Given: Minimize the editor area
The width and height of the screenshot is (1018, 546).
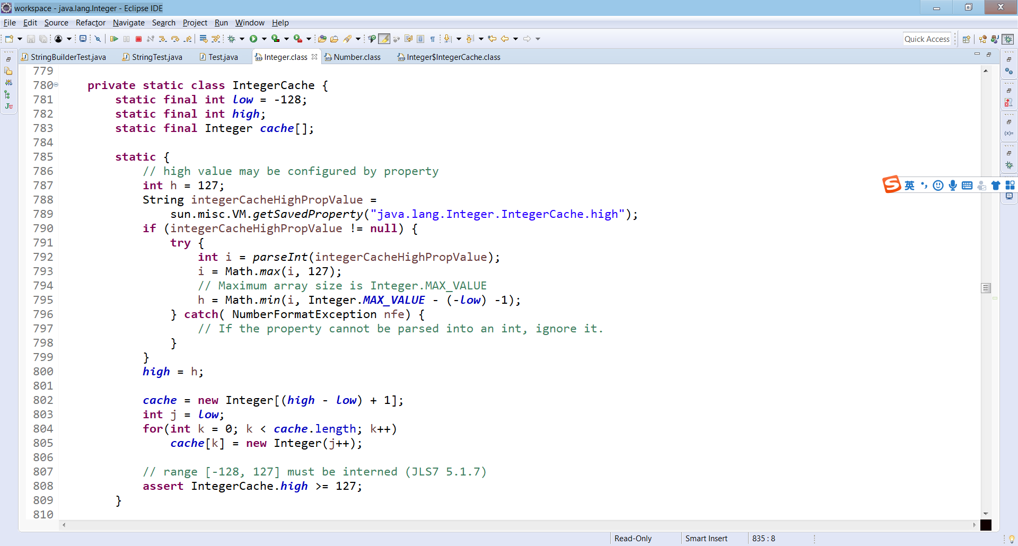Looking at the screenshot, I should tap(977, 55).
